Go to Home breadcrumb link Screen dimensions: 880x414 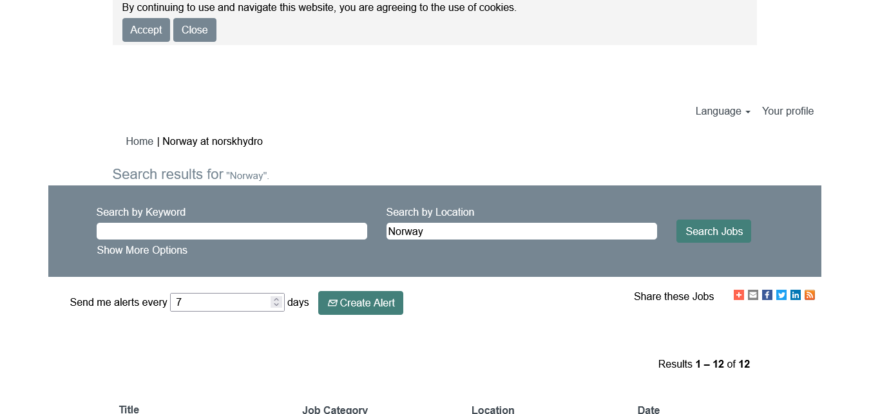pos(139,142)
